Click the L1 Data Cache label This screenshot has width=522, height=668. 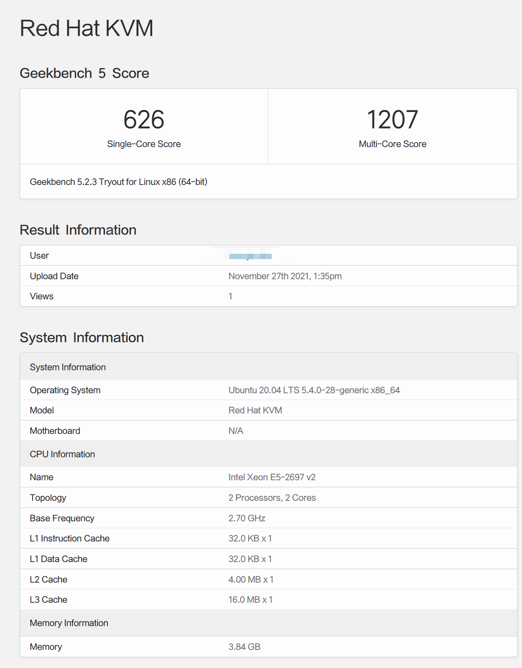pyautogui.click(x=58, y=559)
